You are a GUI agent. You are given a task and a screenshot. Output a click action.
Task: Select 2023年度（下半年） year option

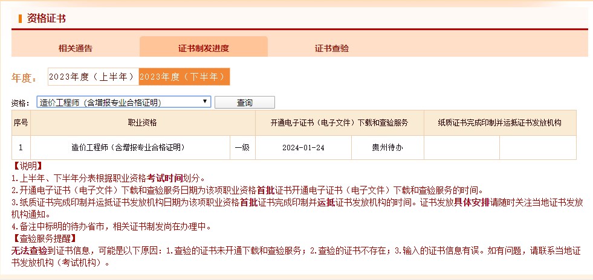(x=184, y=77)
